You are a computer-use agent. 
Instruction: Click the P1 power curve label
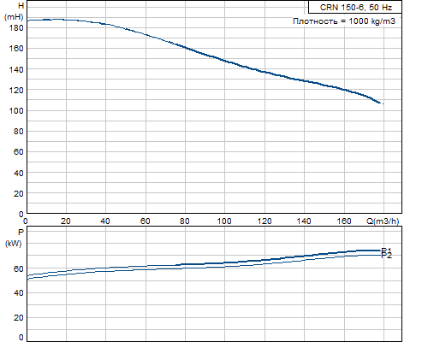pyautogui.click(x=386, y=251)
